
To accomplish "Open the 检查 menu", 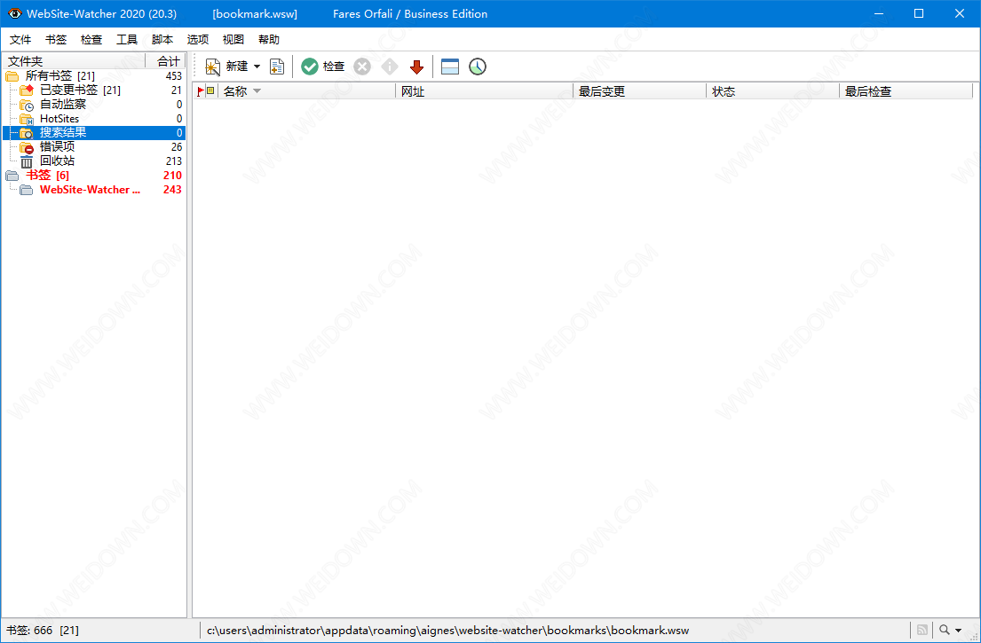I will point(91,39).
